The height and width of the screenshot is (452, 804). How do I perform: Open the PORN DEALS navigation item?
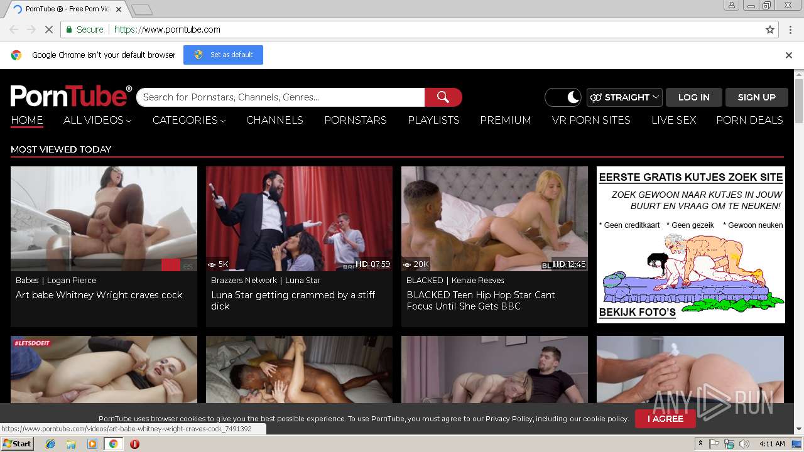click(749, 120)
